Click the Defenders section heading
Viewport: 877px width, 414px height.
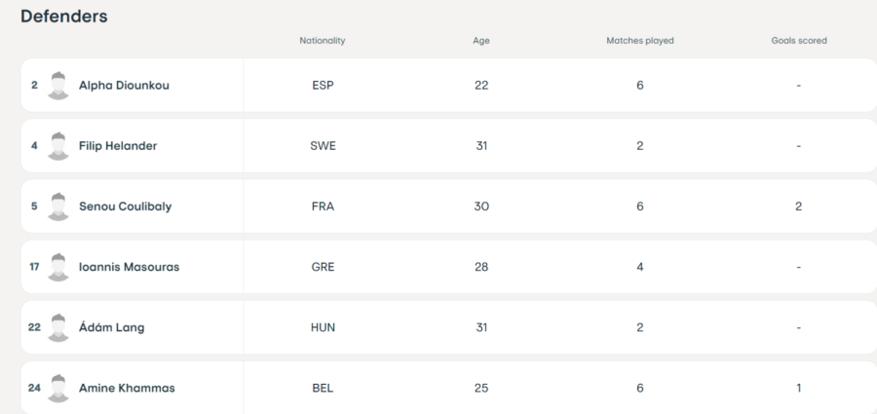tap(63, 17)
